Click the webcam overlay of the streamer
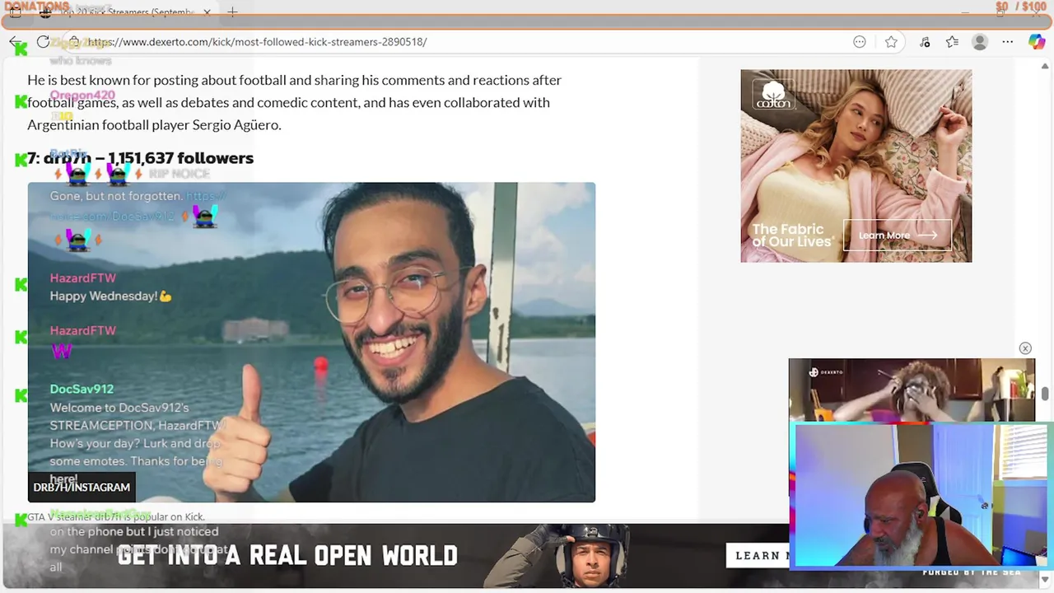Viewport: 1054px width, 593px height. 922,495
